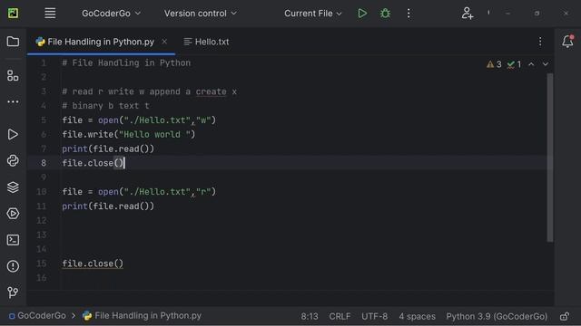Open the Code With Me add-user icon

[468, 14]
